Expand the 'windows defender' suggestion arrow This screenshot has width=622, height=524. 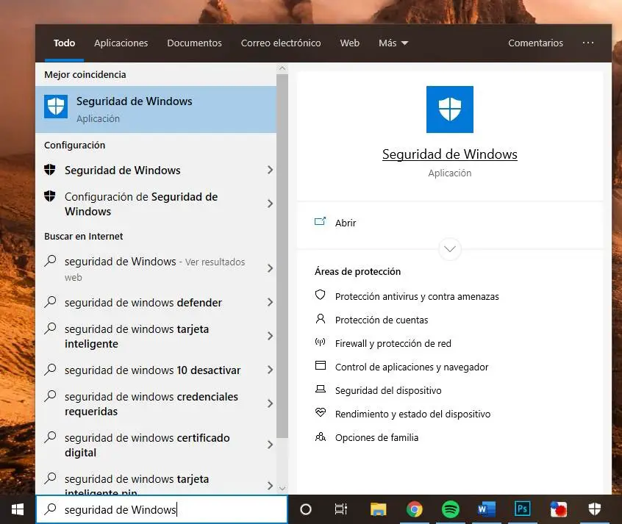[x=270, y=302]
